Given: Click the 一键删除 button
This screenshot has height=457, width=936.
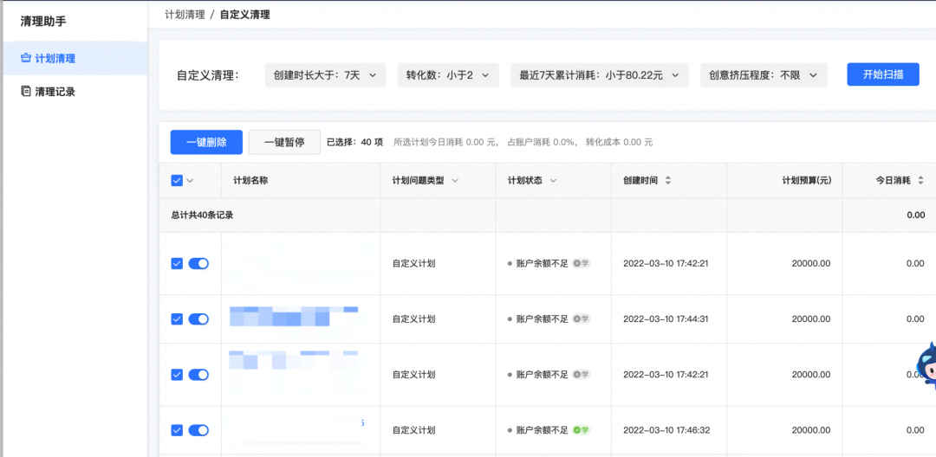Looking at the screenshot, I should point(206,142).
